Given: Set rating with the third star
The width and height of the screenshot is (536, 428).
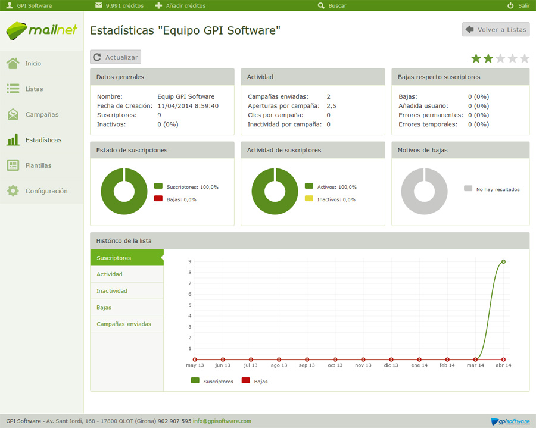Looking at the screenshot, I should [x=500, y=58].
